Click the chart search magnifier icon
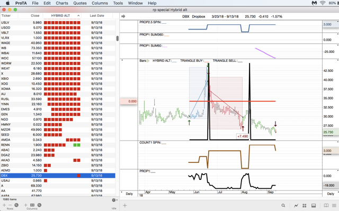339x211 pixels. pyautogui.click(x=283, y=205)
